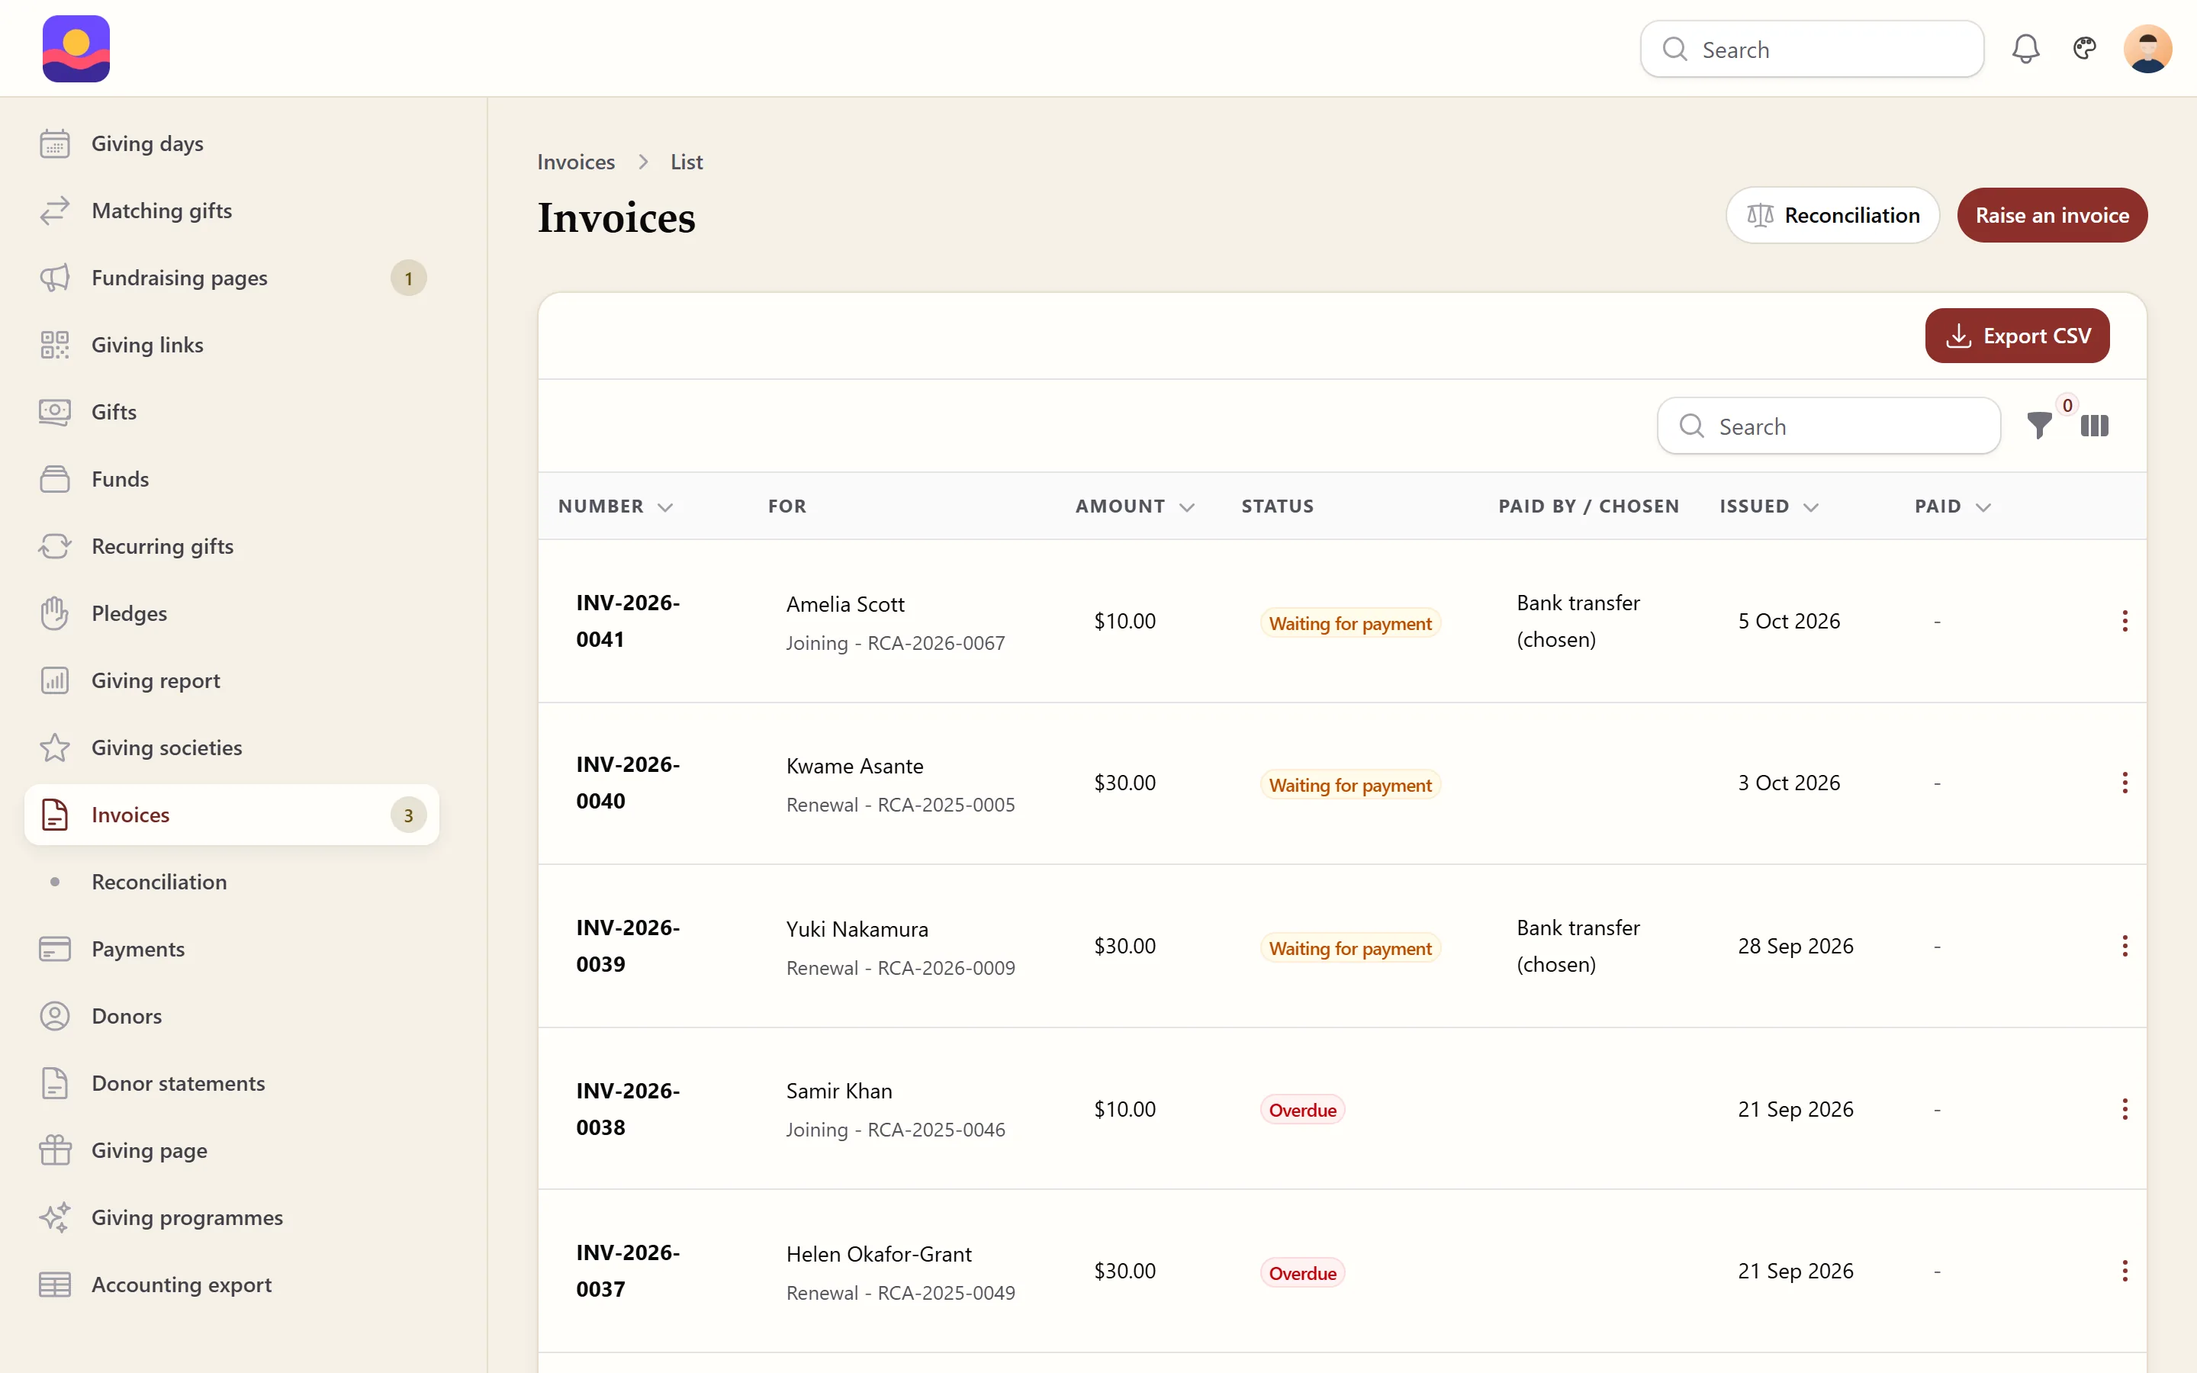
Task: Sort the table by the NUMBER column
Action: click(x=616, y=506)
